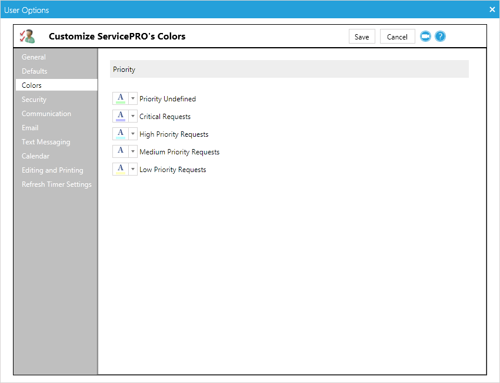Click the Medium Priority Requests color swatch

pos(121,151)
